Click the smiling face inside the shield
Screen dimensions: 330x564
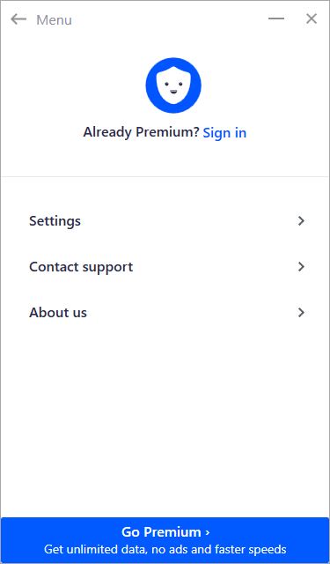click(173, 87)
